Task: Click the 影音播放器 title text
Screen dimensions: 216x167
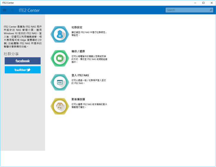Action: (78, 99)
